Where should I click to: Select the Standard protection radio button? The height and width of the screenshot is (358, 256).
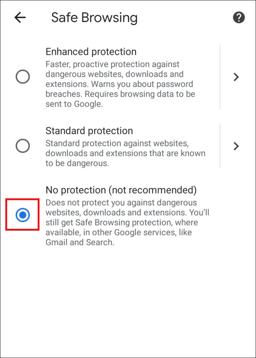pyautogui.click(x=23, y=146)
